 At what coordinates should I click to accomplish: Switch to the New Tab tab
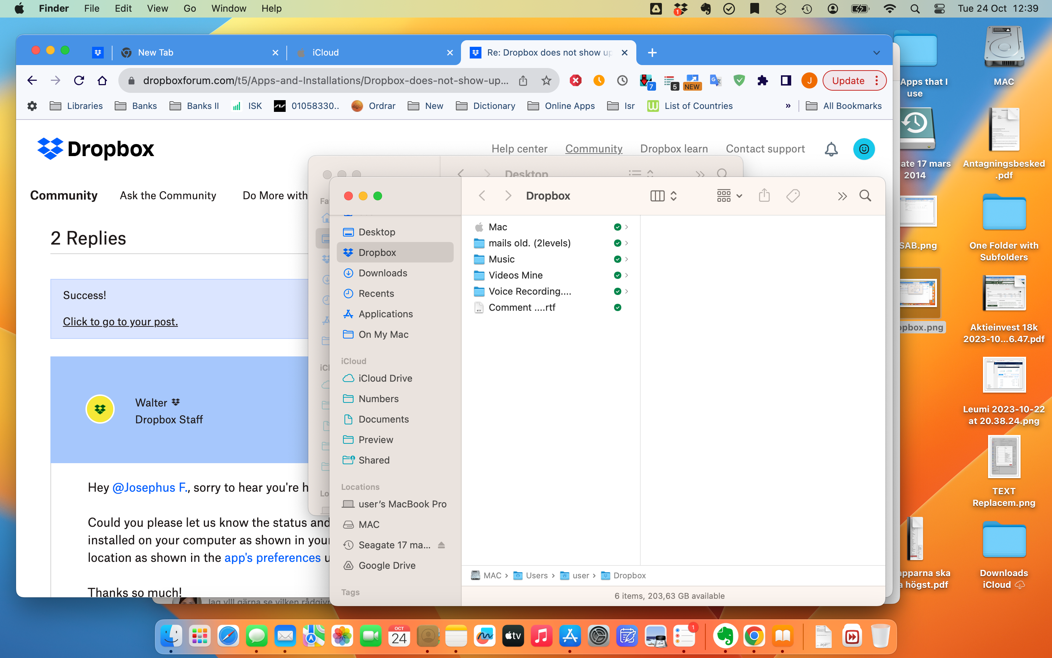tap(200, 53)
